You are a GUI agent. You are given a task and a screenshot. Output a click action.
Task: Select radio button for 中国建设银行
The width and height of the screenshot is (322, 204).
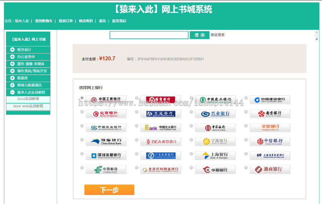(x=246, y=98)
